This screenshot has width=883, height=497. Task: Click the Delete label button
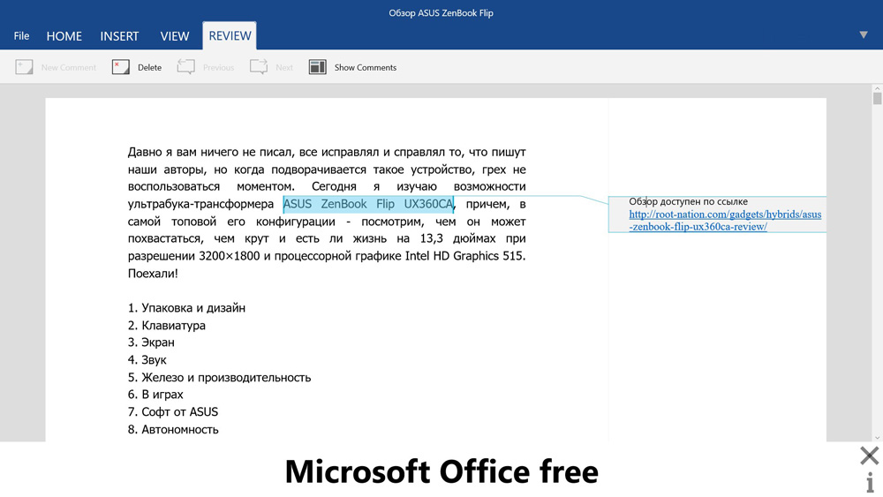(150, 68)
